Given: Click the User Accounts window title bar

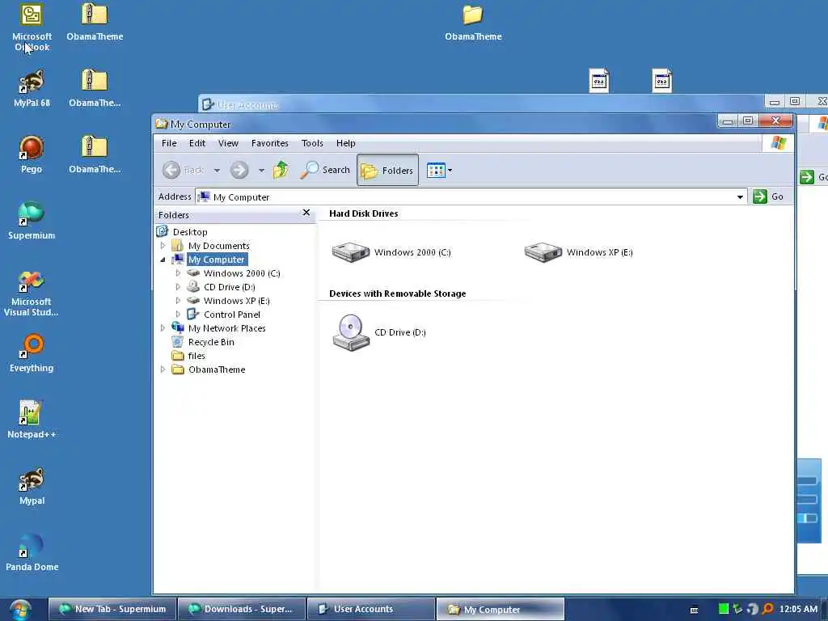Looking at the screenshot, I should 480,104.
